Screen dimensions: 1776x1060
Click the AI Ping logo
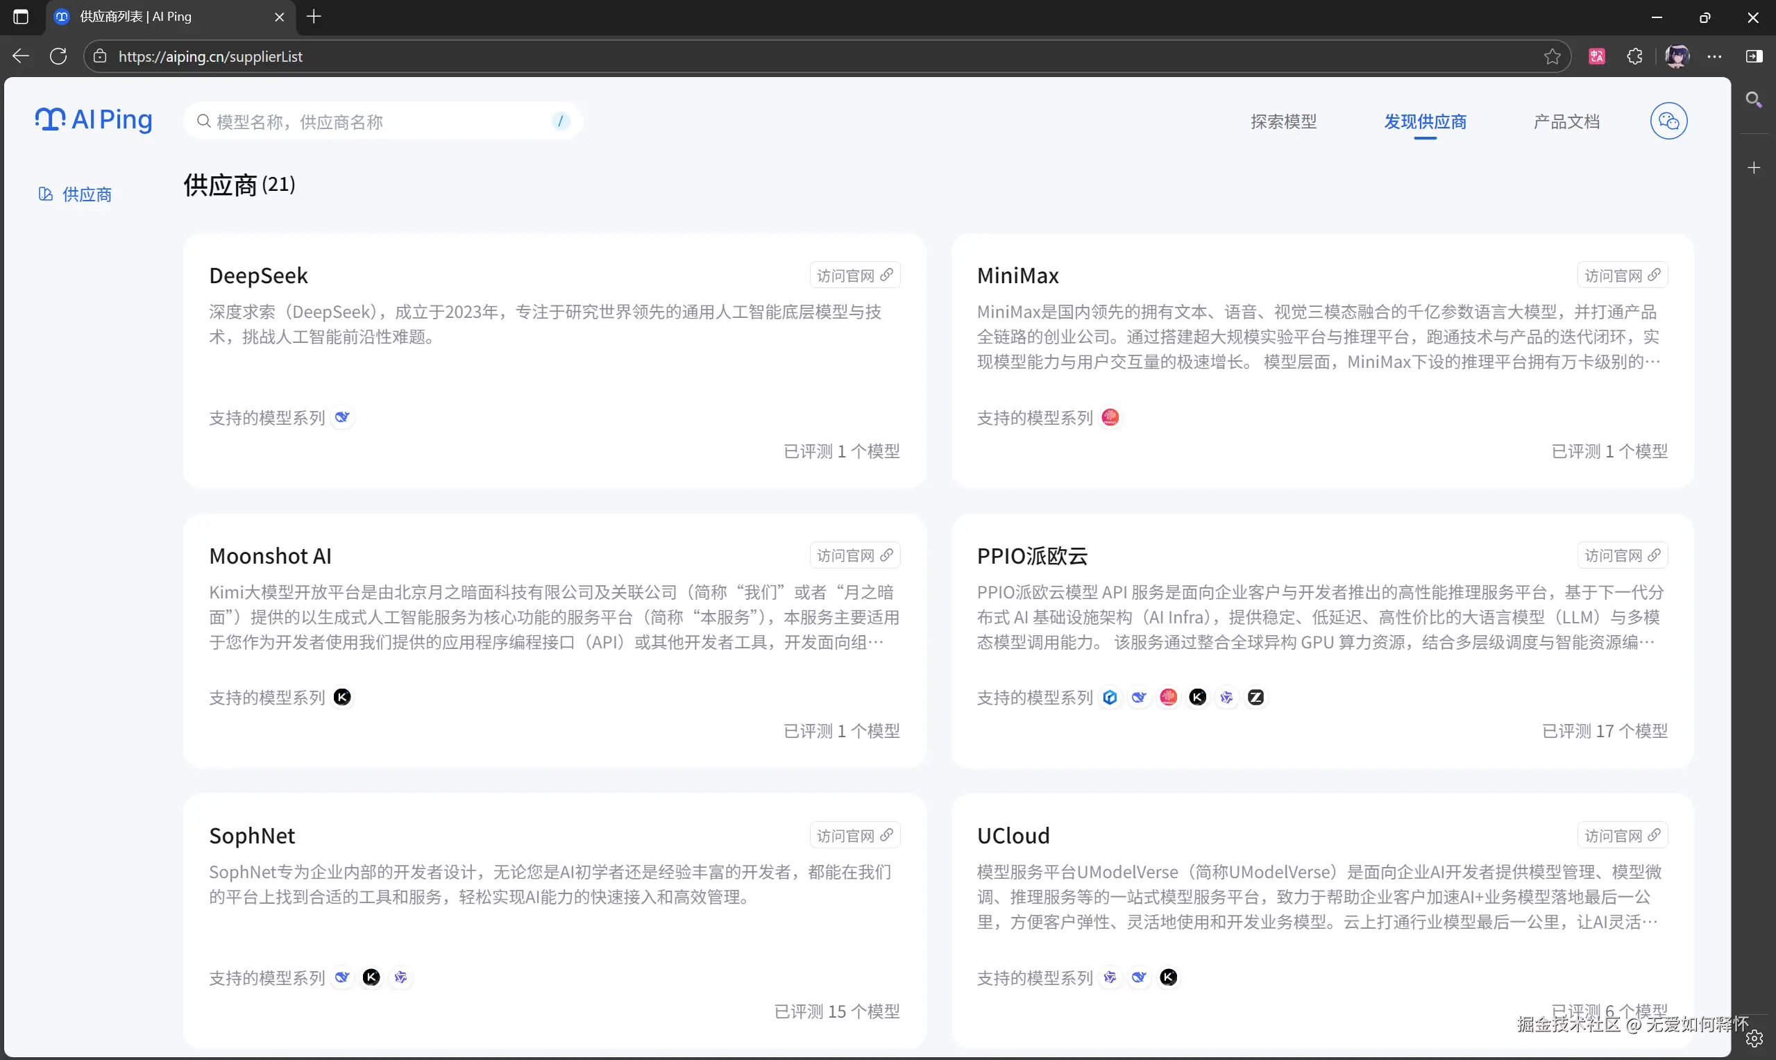pyautogui.click(x=94, y=119)
